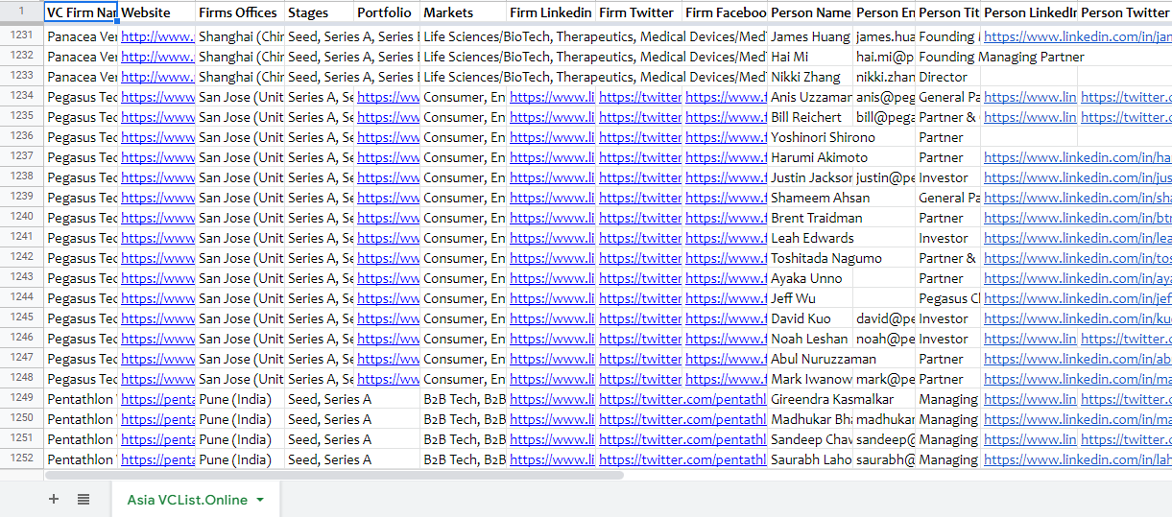Click the Nikki Zhang name cell

coord(811,77)
